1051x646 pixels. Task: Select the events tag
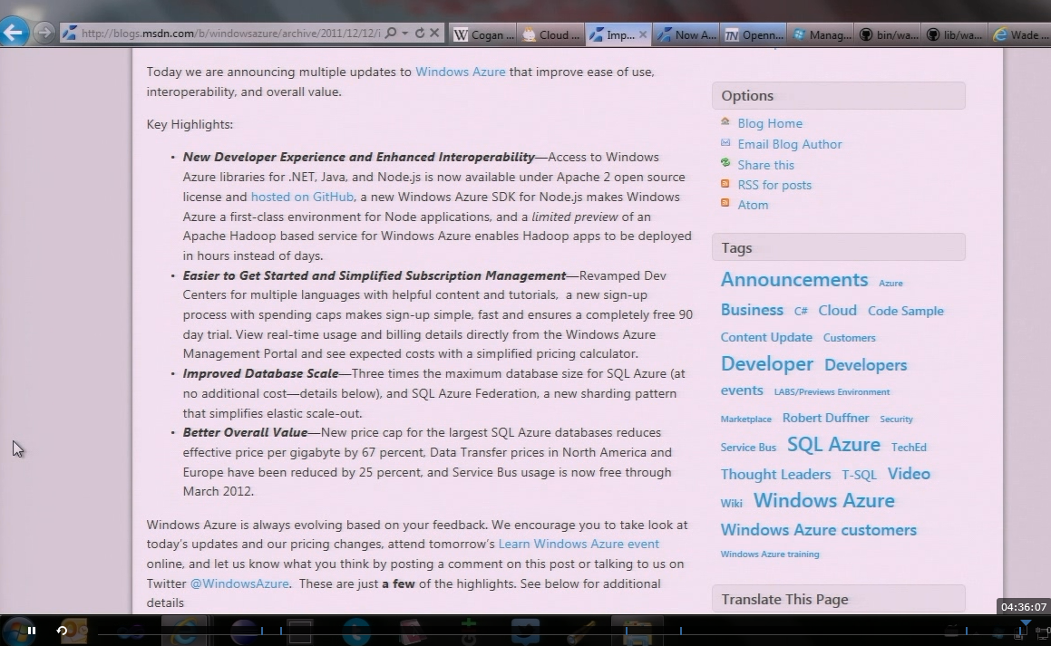coord(742,390)
